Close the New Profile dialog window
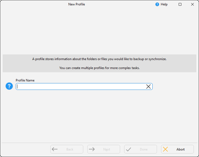This screenshot has width=199, height=157. tap(192, 4)
